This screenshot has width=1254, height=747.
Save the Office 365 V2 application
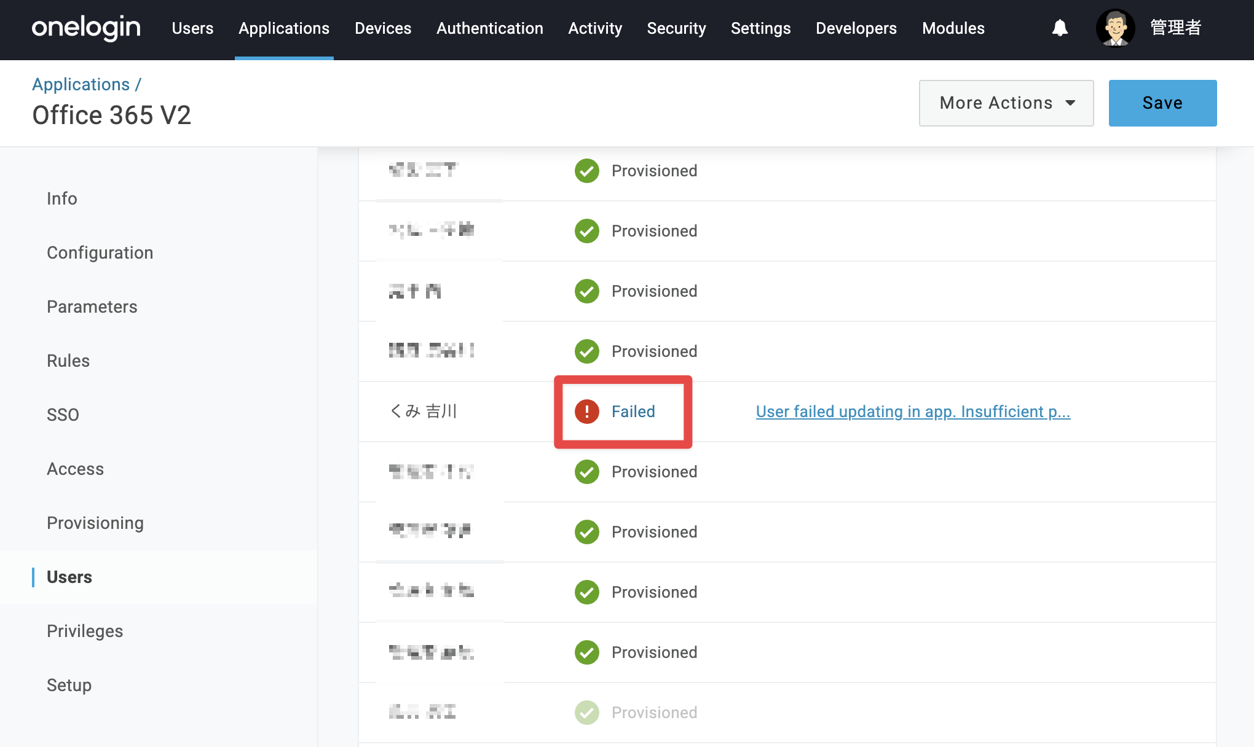tap(1163, 103)
